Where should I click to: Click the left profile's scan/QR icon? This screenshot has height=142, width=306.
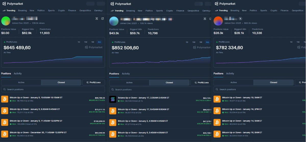(97, 19)
